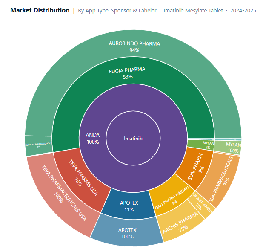
Task: Click the light green MYLAN 100% outer segment
Action: (x=228, y=147)
